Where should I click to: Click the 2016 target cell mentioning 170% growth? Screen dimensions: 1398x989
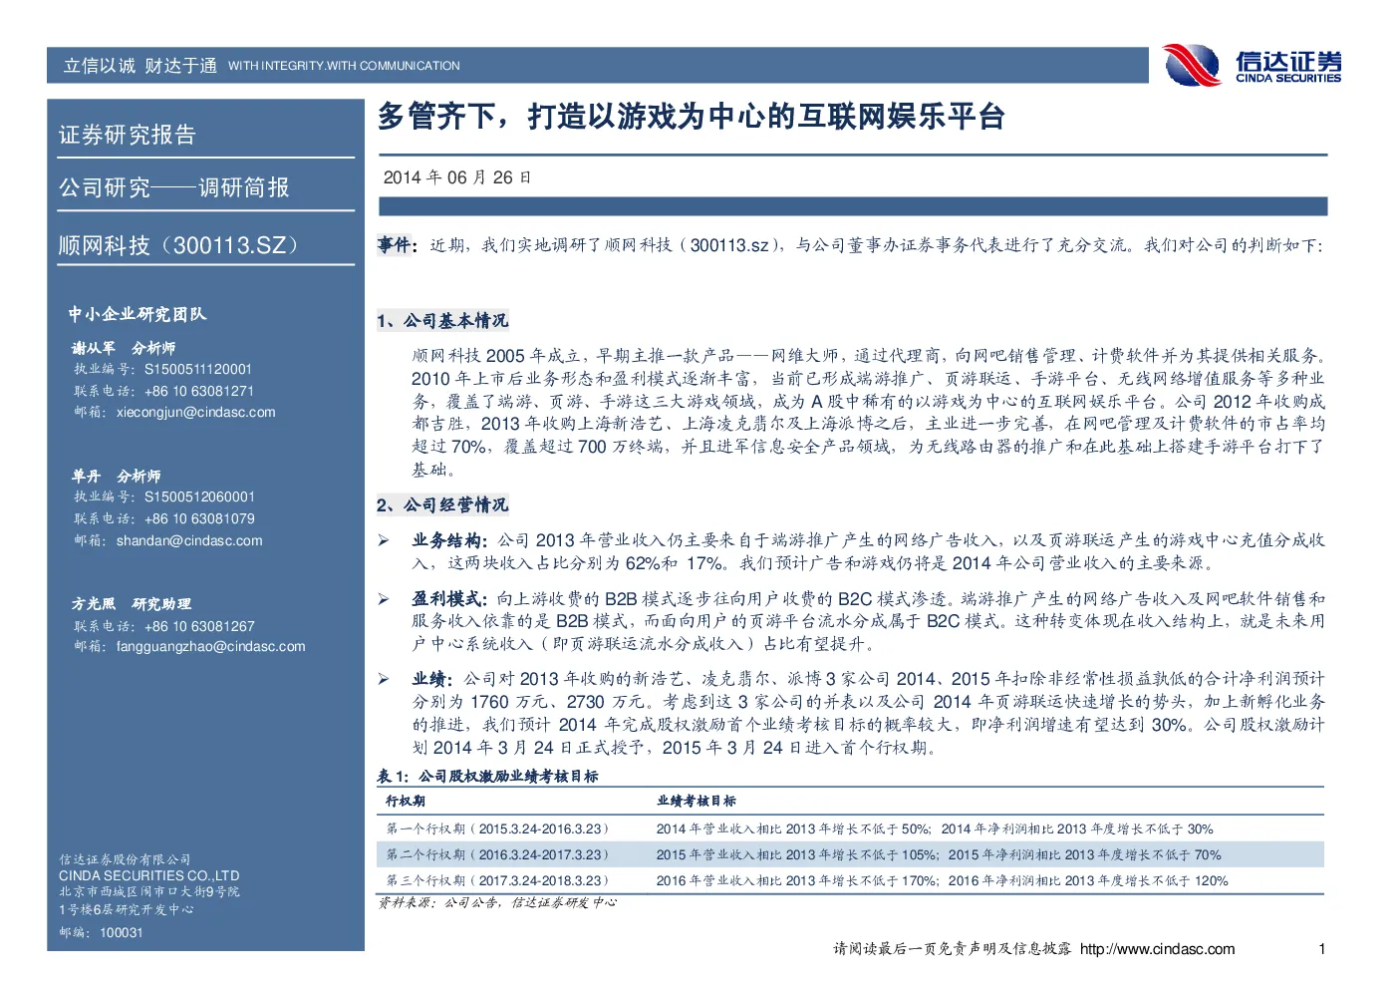pyautogui.click(x=942, y=880)
